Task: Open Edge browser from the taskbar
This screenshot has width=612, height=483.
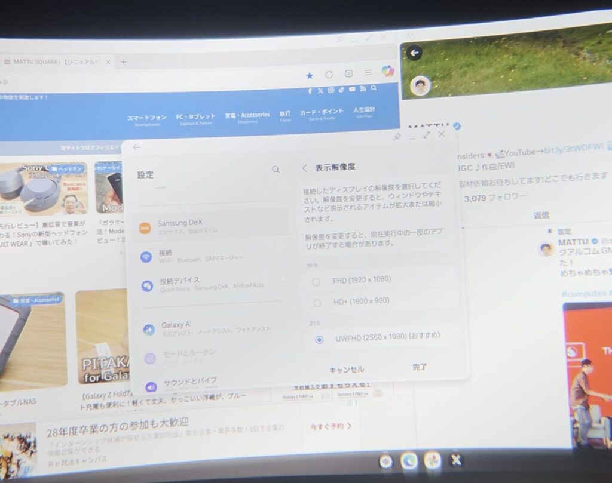Action: (409, 461)
